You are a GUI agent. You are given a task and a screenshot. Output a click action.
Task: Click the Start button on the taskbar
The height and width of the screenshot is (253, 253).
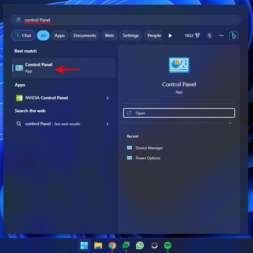coord(84,245)
